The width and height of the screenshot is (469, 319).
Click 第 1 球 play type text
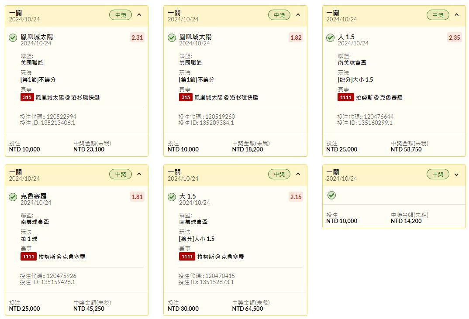click(29, 239)
